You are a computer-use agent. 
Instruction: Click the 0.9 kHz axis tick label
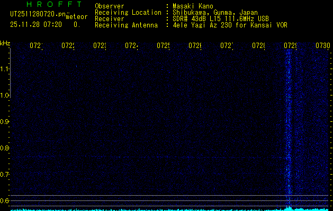tap(4, 122)
